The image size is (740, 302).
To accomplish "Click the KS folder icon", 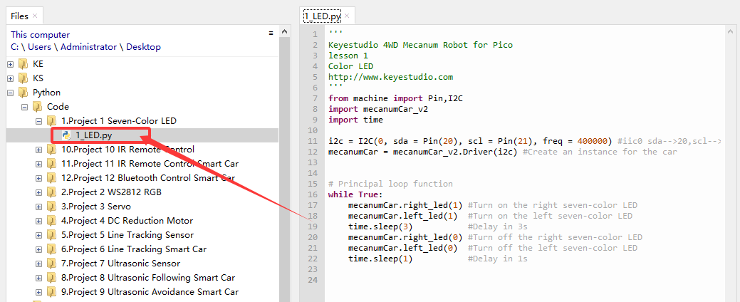I will [x=23, y=78].
